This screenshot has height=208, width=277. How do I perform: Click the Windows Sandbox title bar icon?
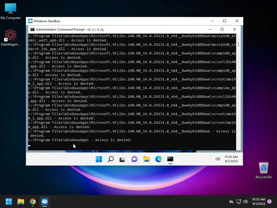[30, 21]
